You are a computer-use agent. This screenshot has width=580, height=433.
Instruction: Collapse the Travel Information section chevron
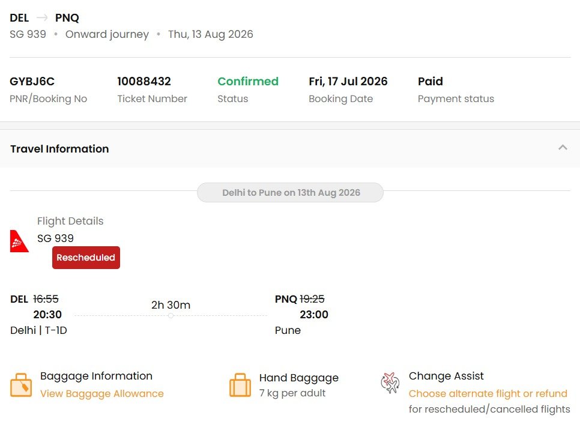tap(563, 148)
